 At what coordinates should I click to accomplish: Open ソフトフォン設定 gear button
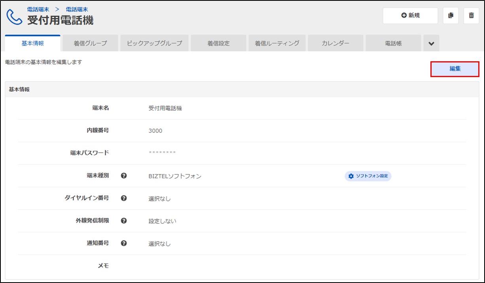point(368,176)
